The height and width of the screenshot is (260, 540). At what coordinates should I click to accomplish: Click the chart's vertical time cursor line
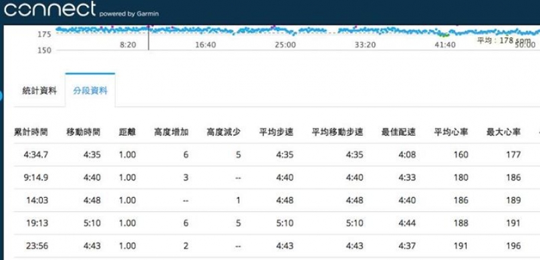click(149, 37)
